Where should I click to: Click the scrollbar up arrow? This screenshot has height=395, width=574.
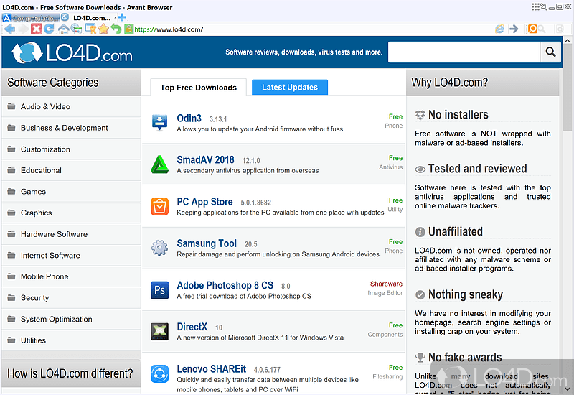pyautogui.click(x=568, y=40)
